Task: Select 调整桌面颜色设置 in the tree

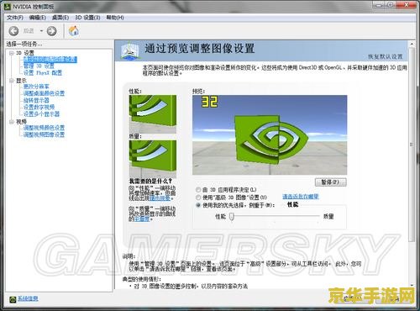Action: pyautogui.click(x=44, y=93)
